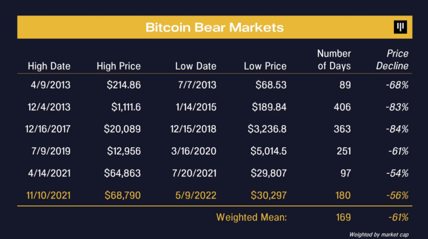This screenshot has width=428, height=239.
Task: Select the -84% price decline cell
Action: point(397,129)
